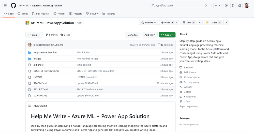Click the tags icon
The height and width of the screenshot is (132, 254).
click(62, 35)
